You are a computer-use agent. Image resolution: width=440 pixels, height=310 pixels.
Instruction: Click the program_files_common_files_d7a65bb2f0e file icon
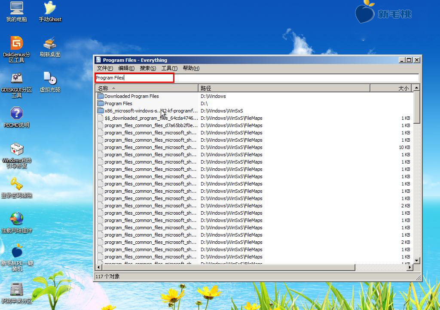pyautogui.click(x=100, y=125)
